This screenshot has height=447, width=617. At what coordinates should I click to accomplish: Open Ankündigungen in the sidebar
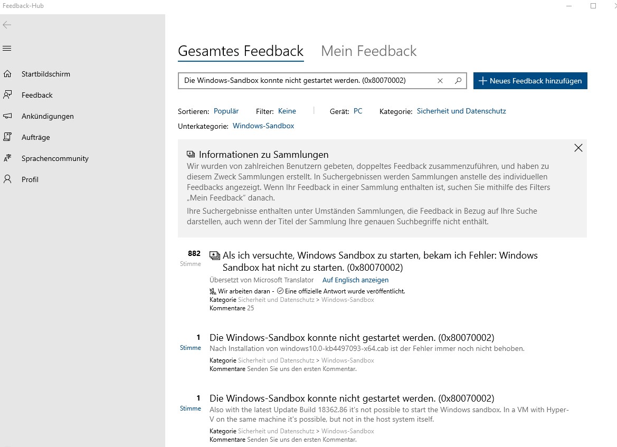click(x=48, y=117)
